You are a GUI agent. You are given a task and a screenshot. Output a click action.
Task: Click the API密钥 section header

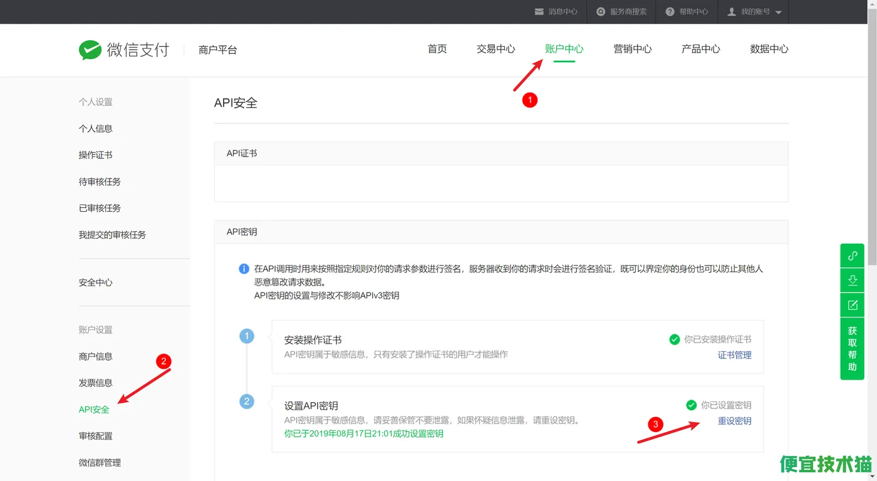click(501, 232)
